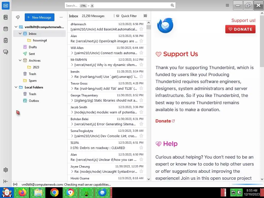264x198 pixels.
Task: Star the bendn message
Action: click(141, 77)
